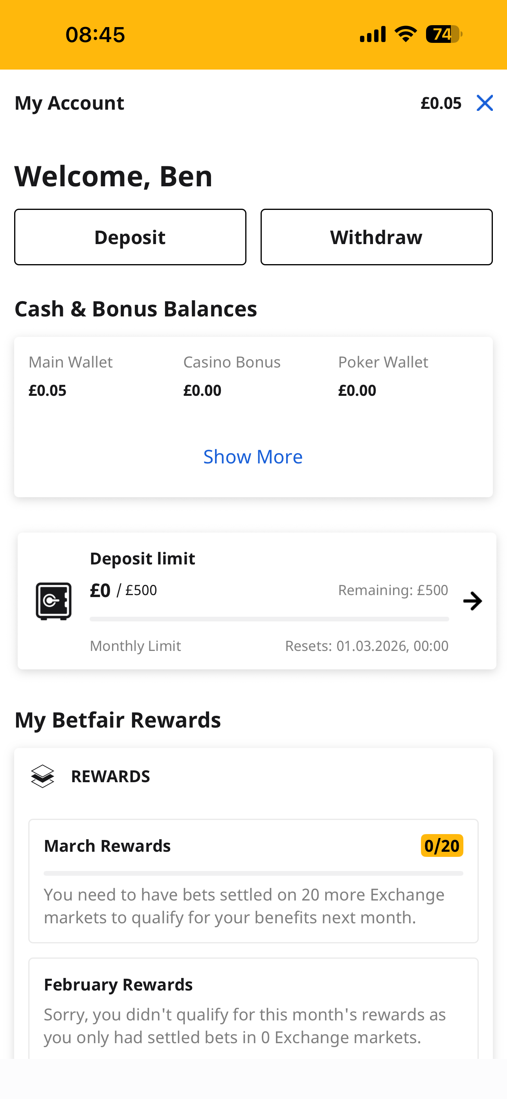Tap the clock showing 08:45
This screenshot has width=507, height=1099.
pos(95,34)
